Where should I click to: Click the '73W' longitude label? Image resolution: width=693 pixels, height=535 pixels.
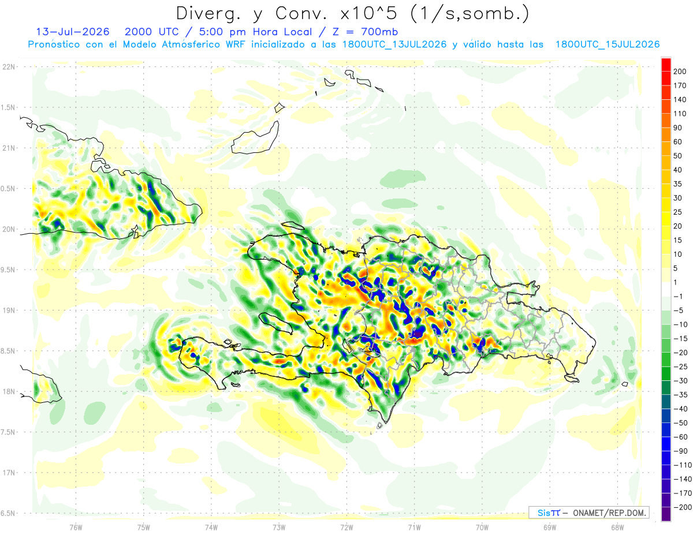tap(279, 527)
